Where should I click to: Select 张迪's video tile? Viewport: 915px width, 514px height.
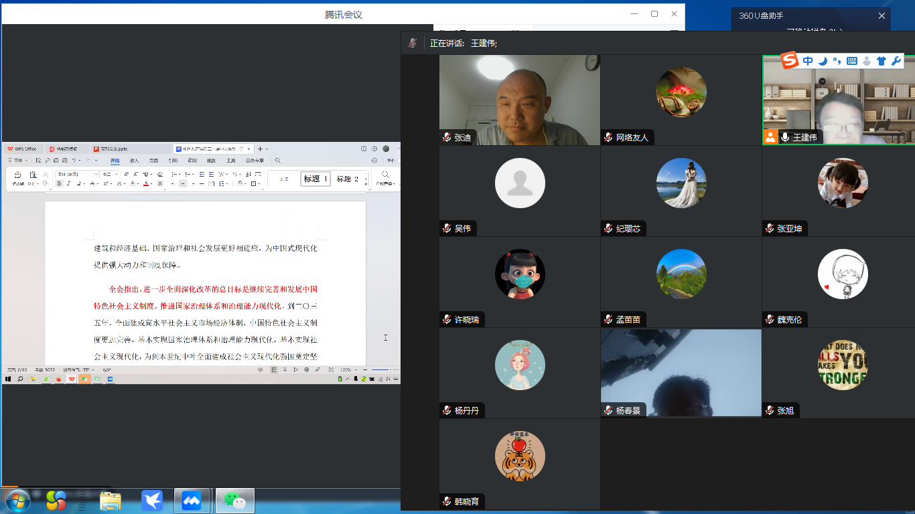coord(519,99)
